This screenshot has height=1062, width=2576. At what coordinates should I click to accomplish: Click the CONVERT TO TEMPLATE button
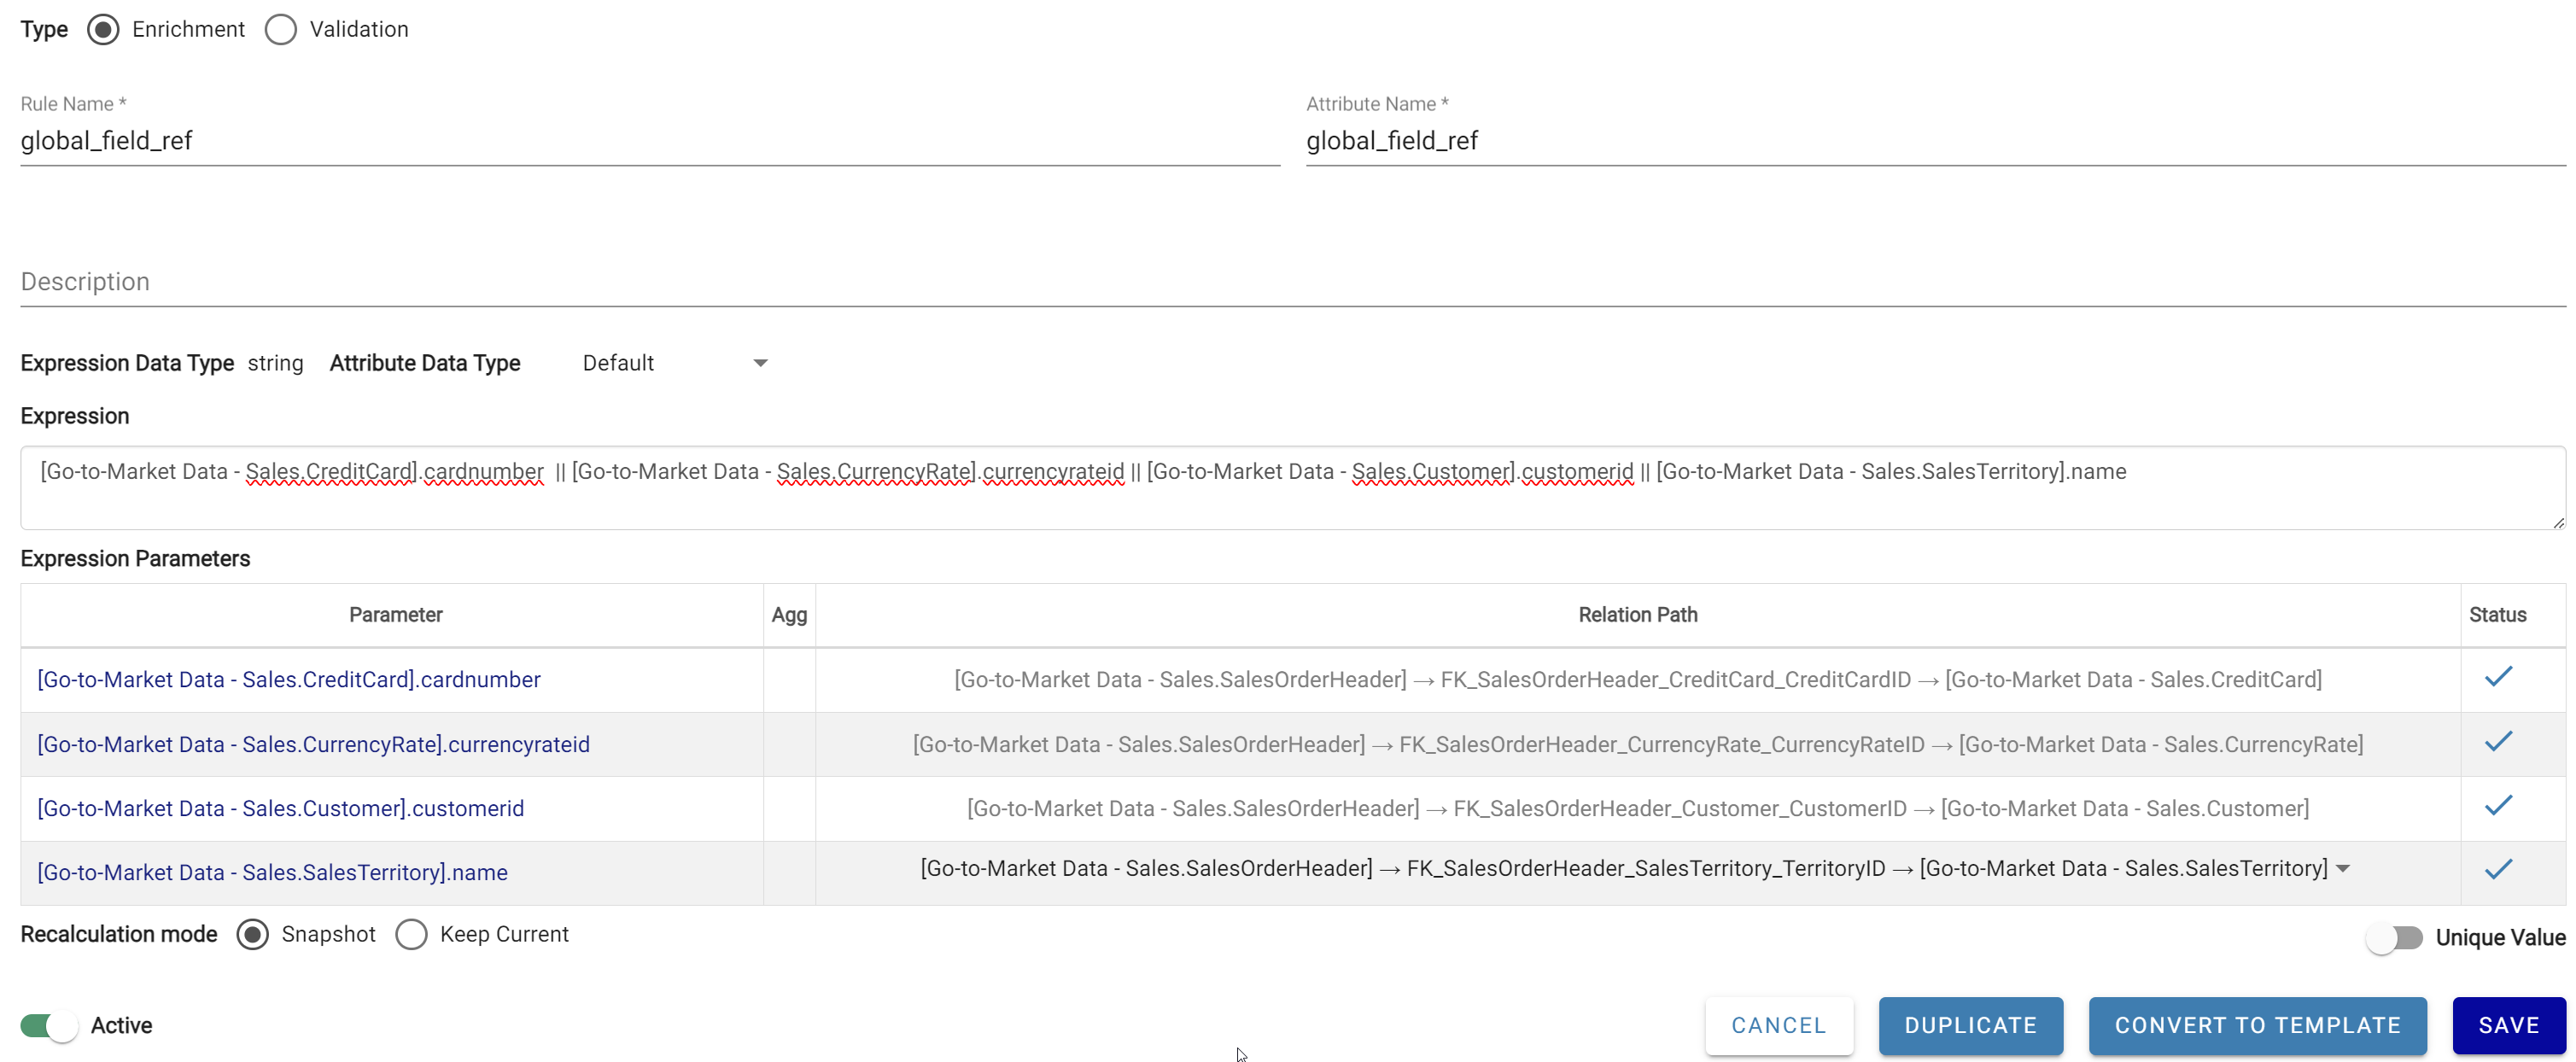pos(2257,1025)
